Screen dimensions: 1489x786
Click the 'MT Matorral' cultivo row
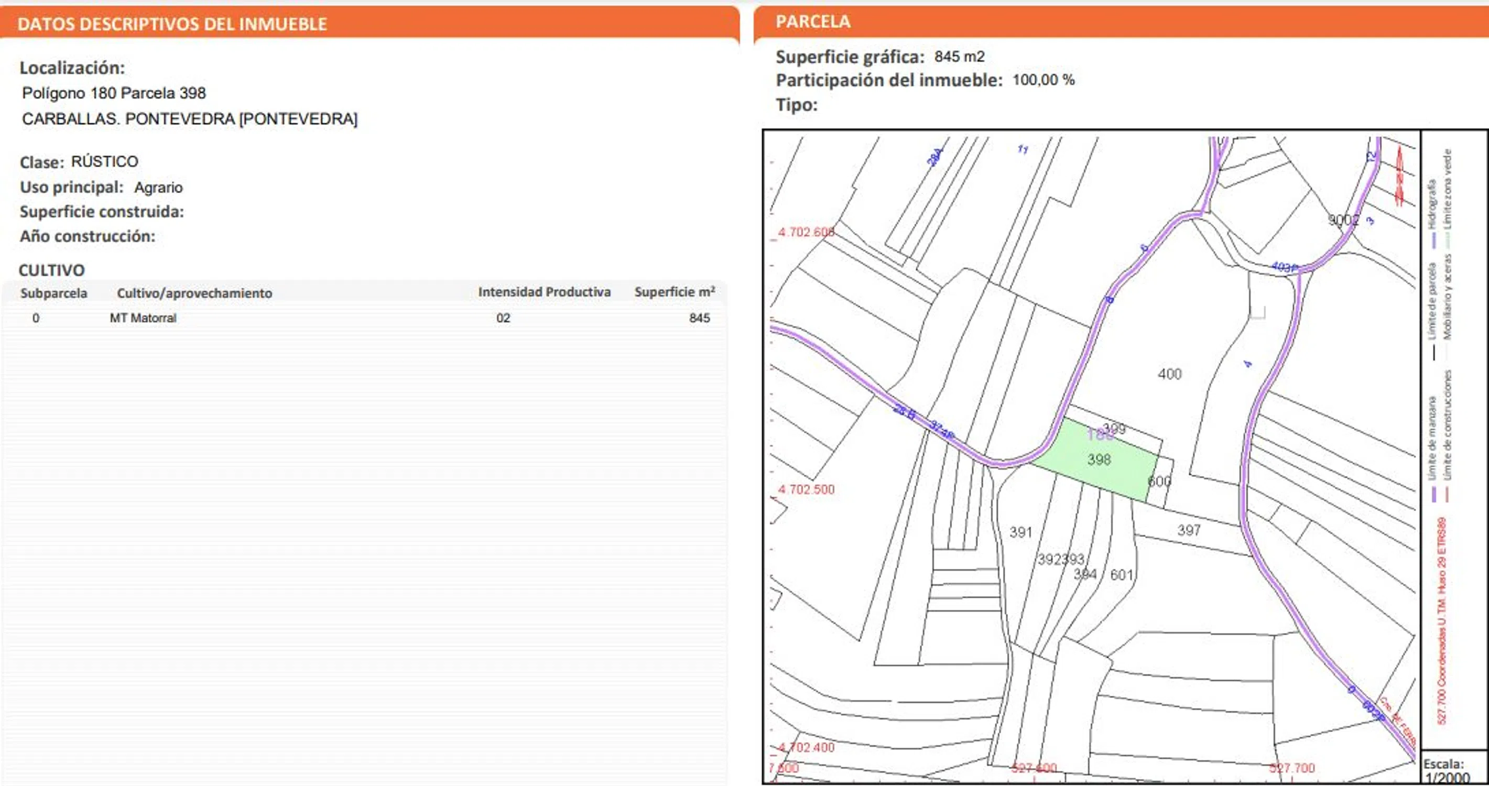click(143, 318)
